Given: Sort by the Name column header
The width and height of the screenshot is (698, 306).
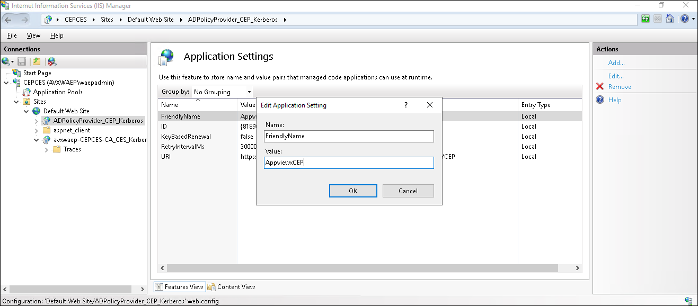Looking at the screenshot, I should click(x=198, y=105).
